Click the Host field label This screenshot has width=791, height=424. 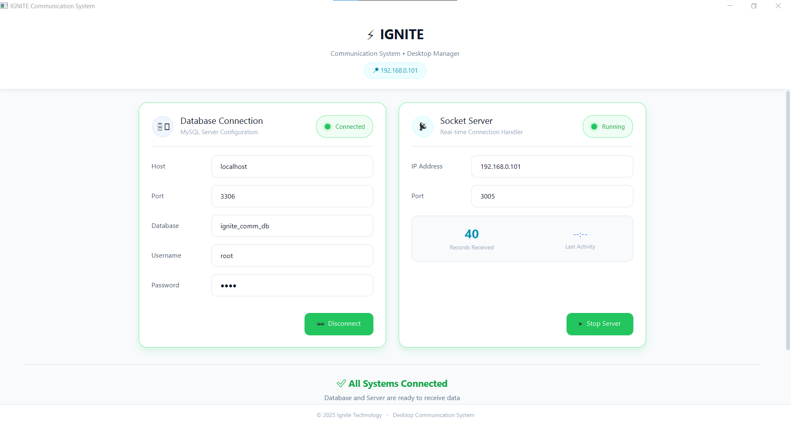158,166
